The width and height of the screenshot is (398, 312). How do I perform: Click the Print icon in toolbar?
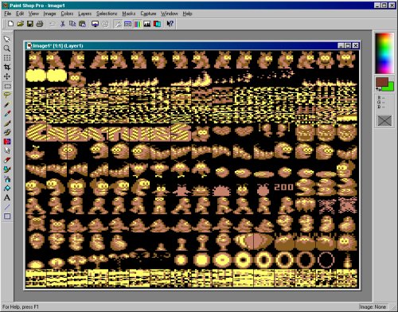pyautogui.click(x=40, y=24)
